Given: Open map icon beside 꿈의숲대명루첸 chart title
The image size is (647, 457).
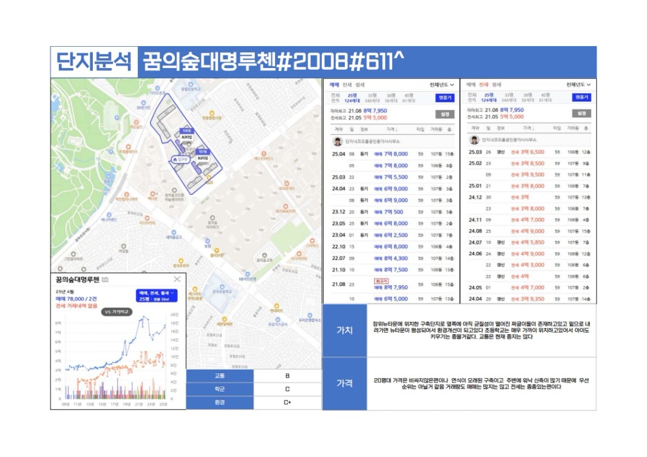Looking at the screenshot, I should pos(105,280).
